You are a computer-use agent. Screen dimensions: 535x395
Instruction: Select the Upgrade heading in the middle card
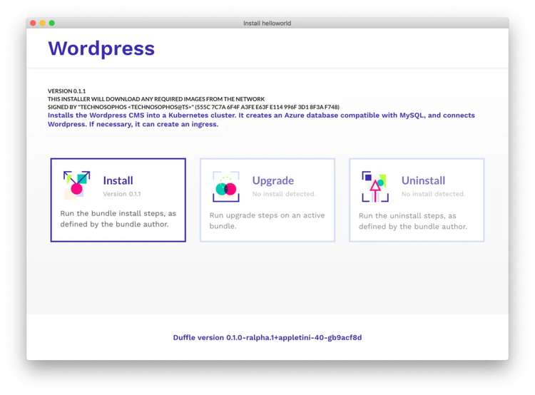point(272,181)
